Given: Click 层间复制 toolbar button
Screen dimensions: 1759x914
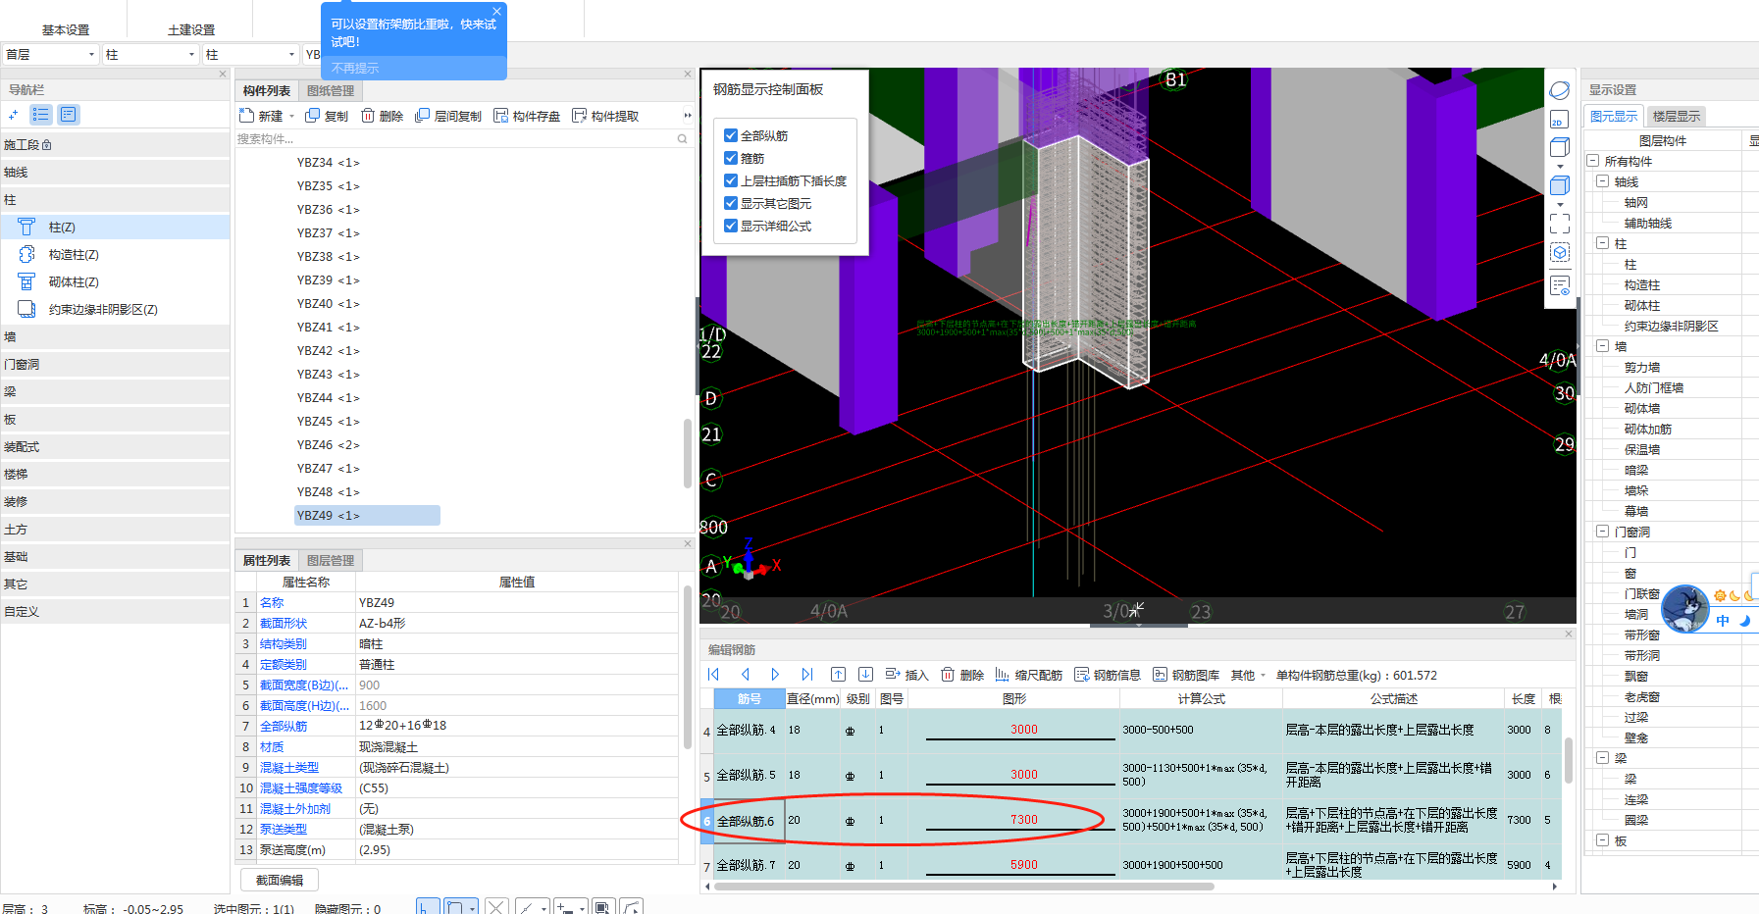Looking at the screenshot, I should point(447,116).
